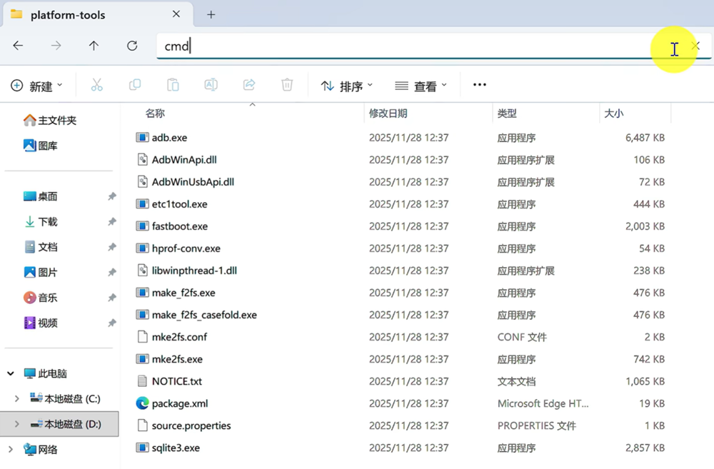714x469 pixels.
Task: Select the adb.exe file
Action: point(169,138)
